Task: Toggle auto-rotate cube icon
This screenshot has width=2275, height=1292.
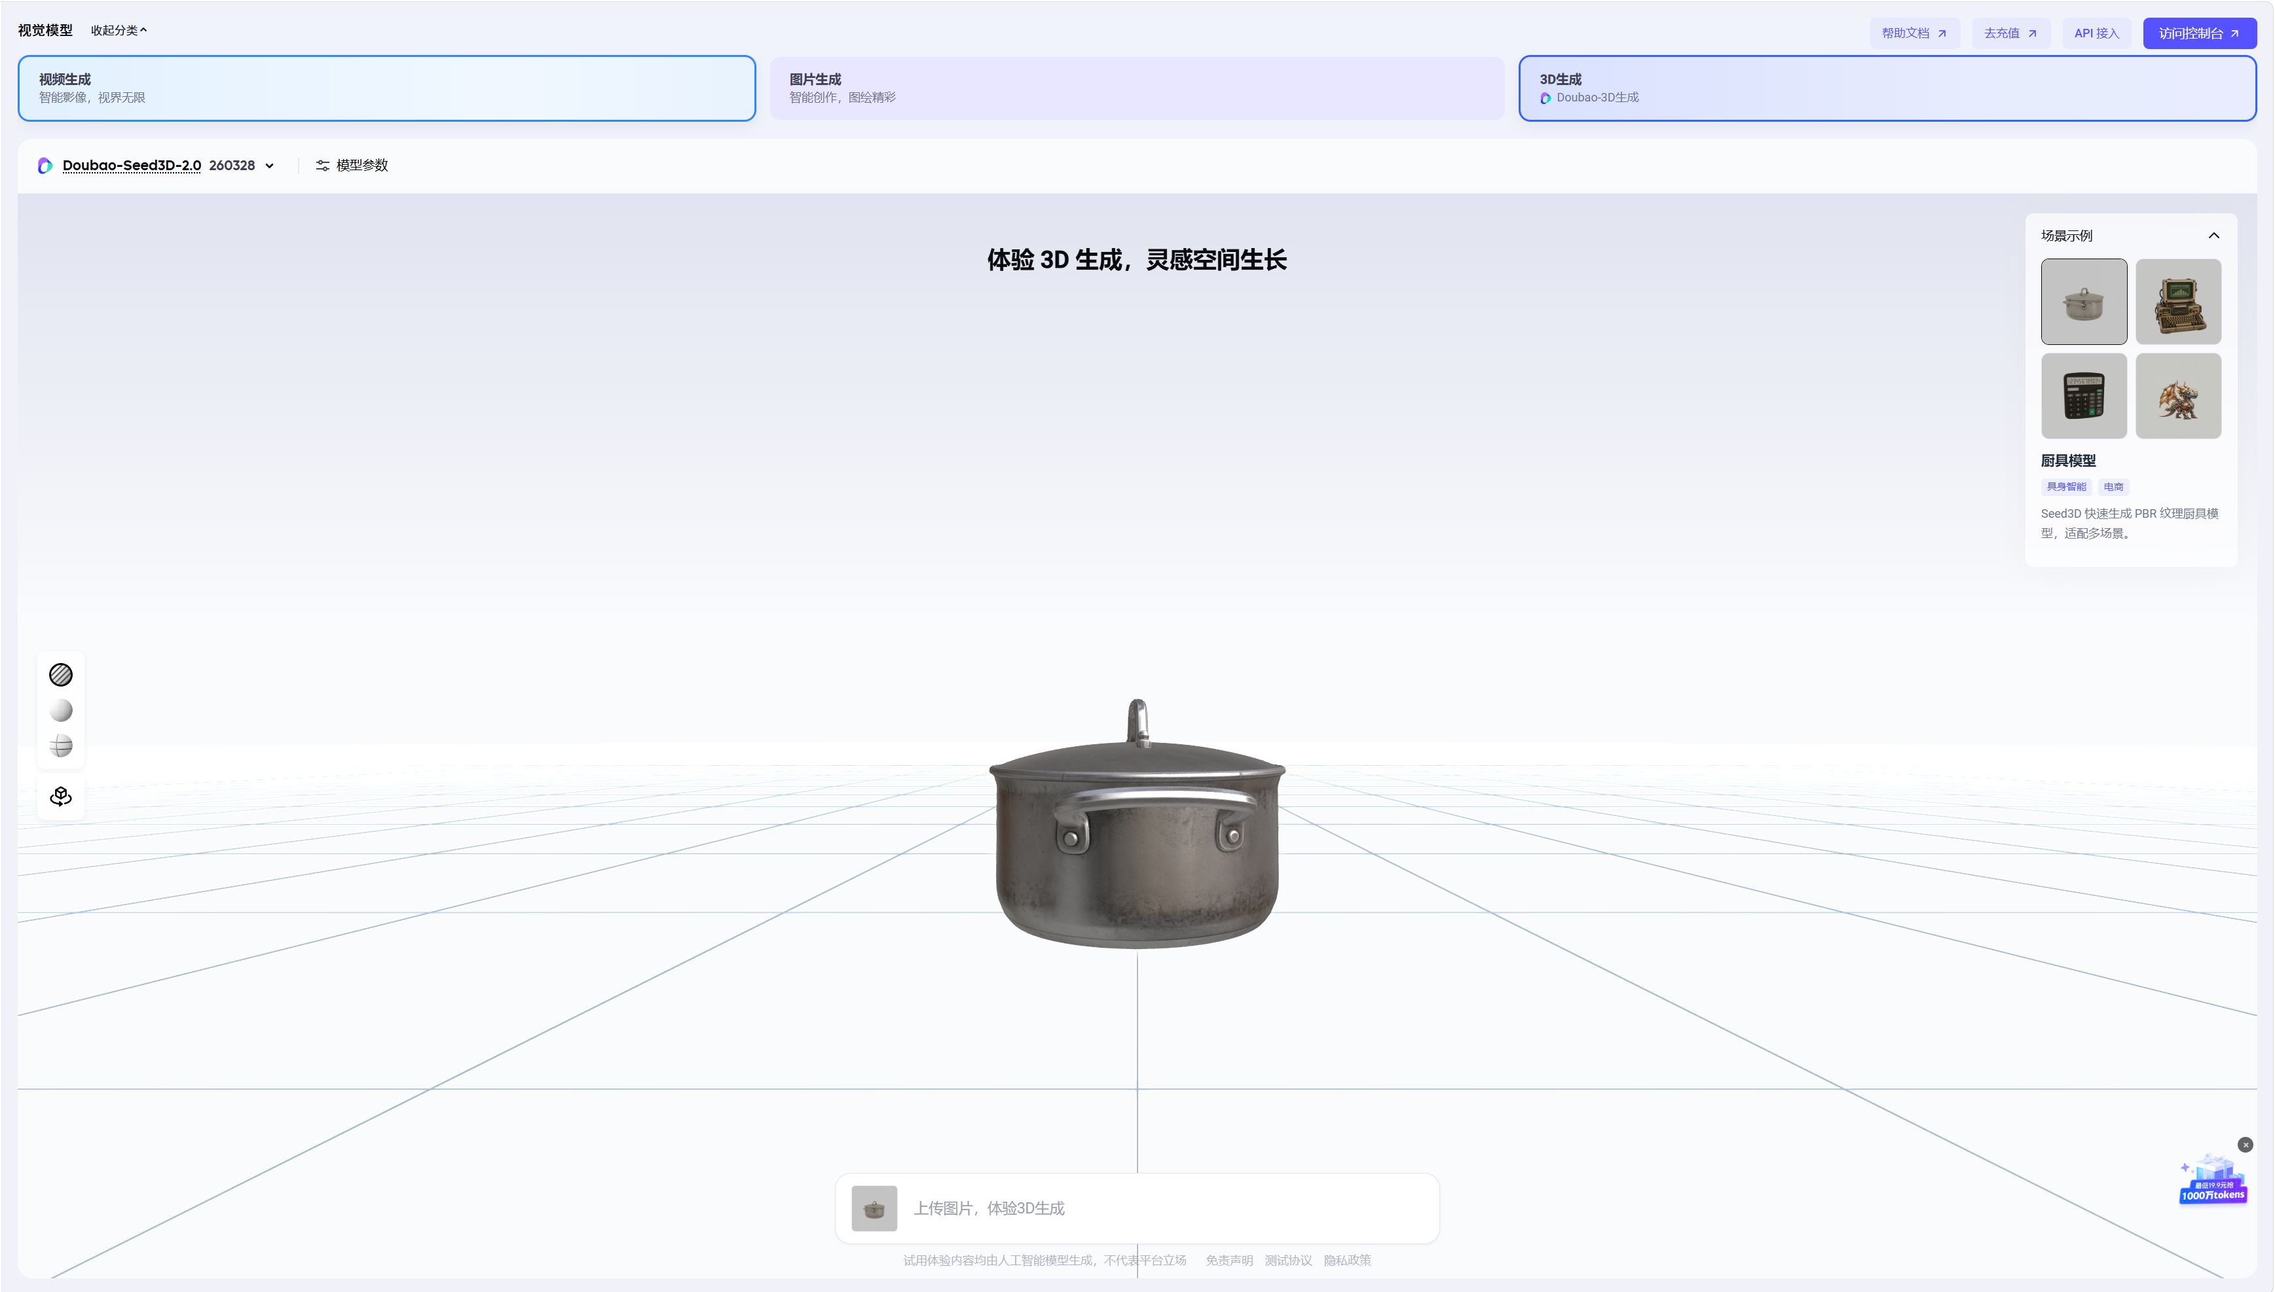Action: click(x=60, y=796)
